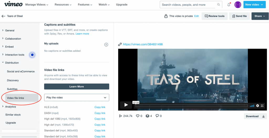Click the Learn More button
The image size is (269, 138).
coord(76,87)
